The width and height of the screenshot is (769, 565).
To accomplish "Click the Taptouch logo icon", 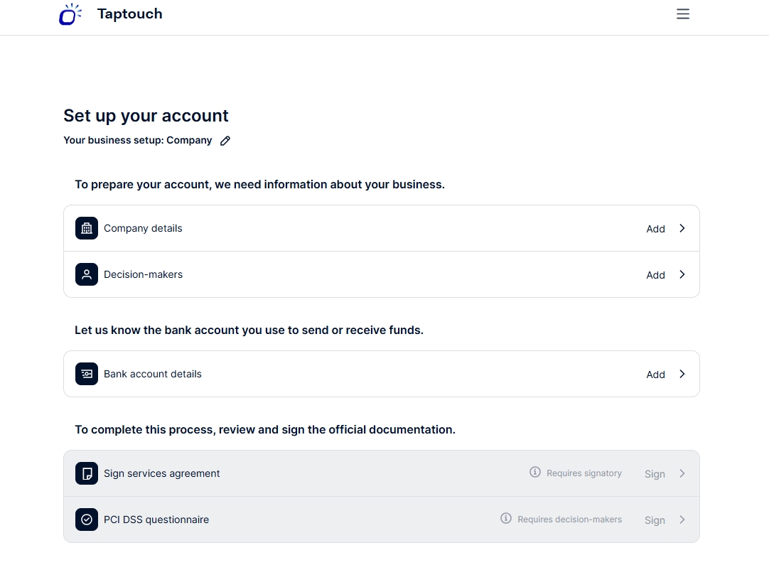I will click(70, 14).
